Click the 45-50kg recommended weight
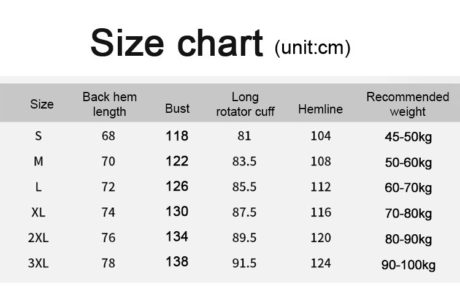 click(408, 137)
